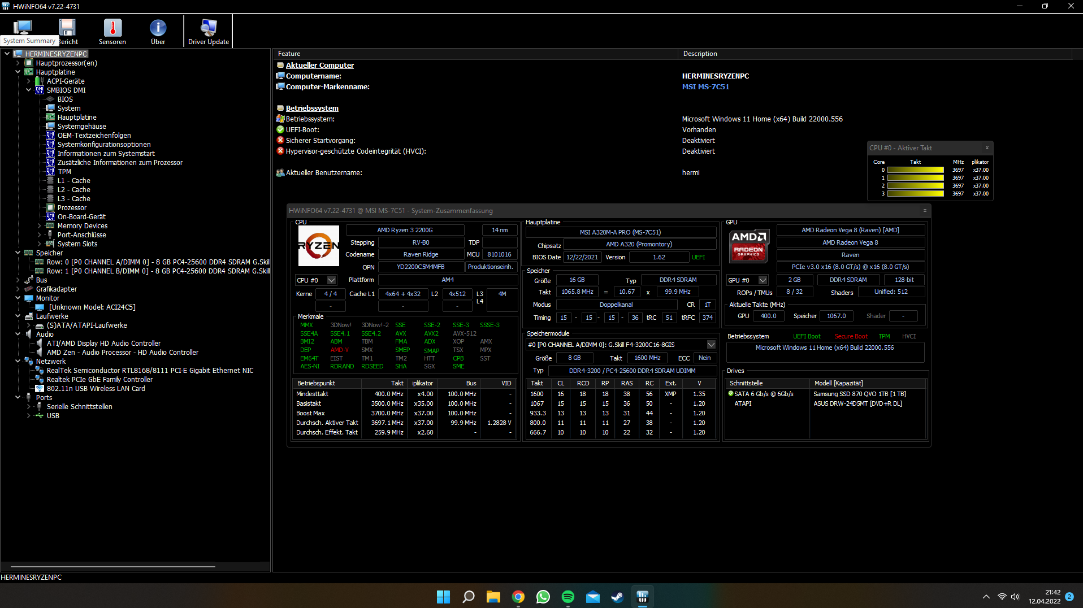Viewport: 1083px width, 608px height.
Task: Expand the Grafikadapter tree node
Action: (18, 289)
